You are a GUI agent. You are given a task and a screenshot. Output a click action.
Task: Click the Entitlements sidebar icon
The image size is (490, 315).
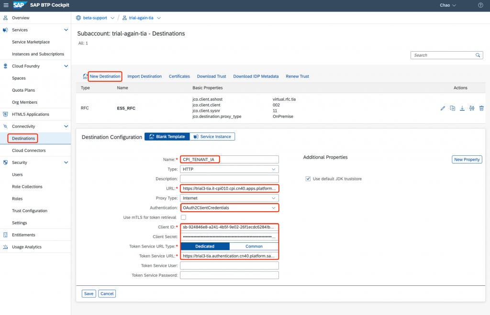click(x=5, y=235)
